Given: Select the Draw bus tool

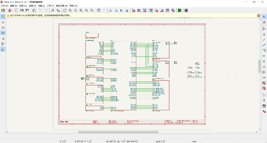Looking at the screenshot, I should click(264, 45).
